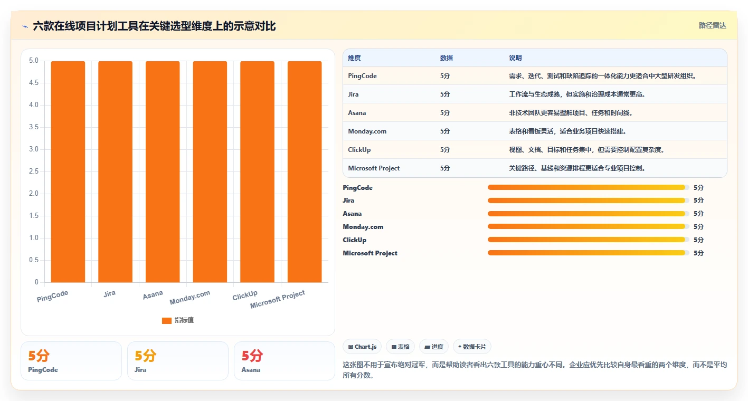Click the Monday.com bar in the chart

coord(210,171)
